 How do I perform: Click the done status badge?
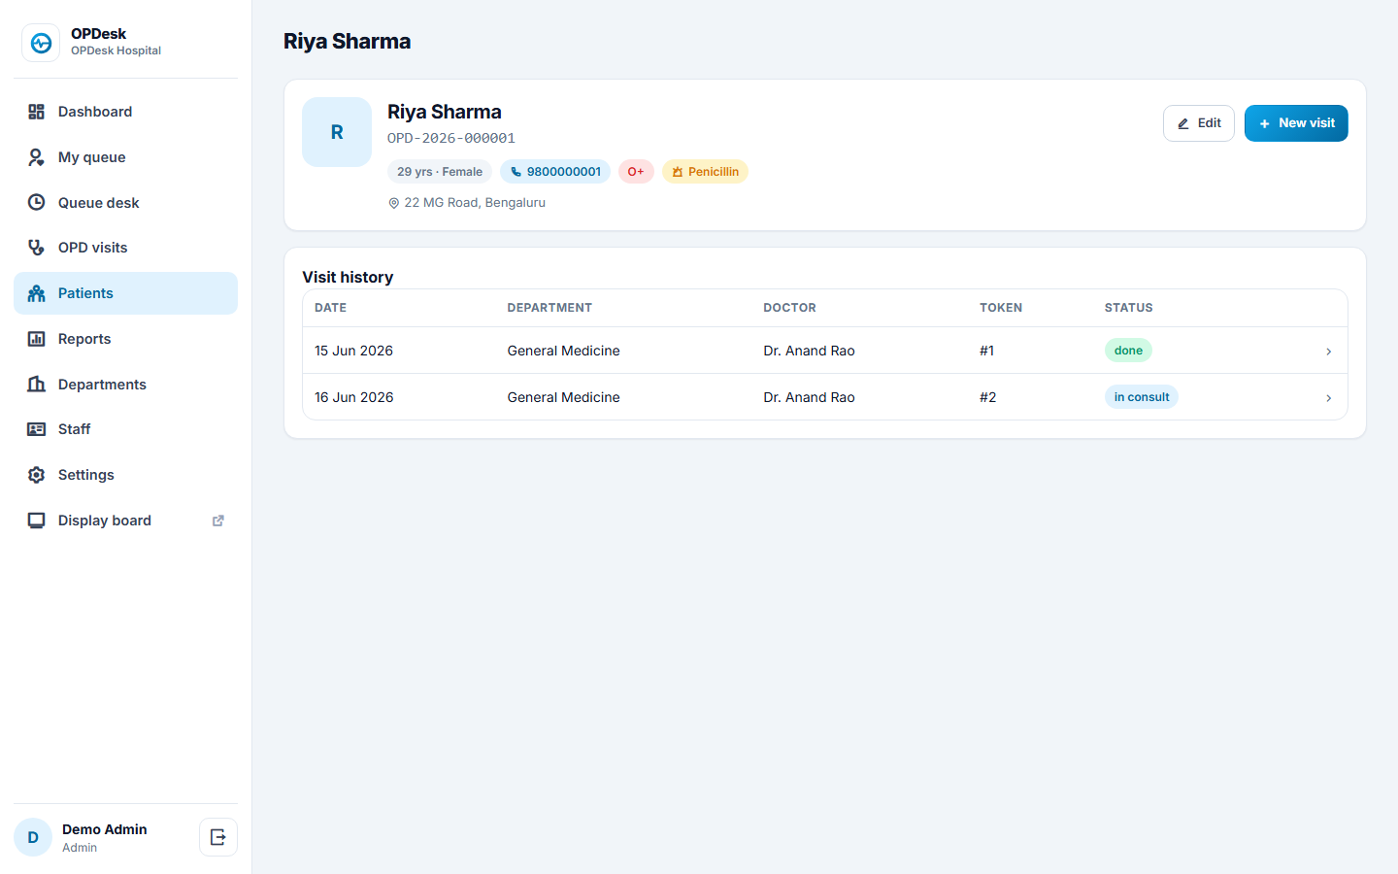1128,351
